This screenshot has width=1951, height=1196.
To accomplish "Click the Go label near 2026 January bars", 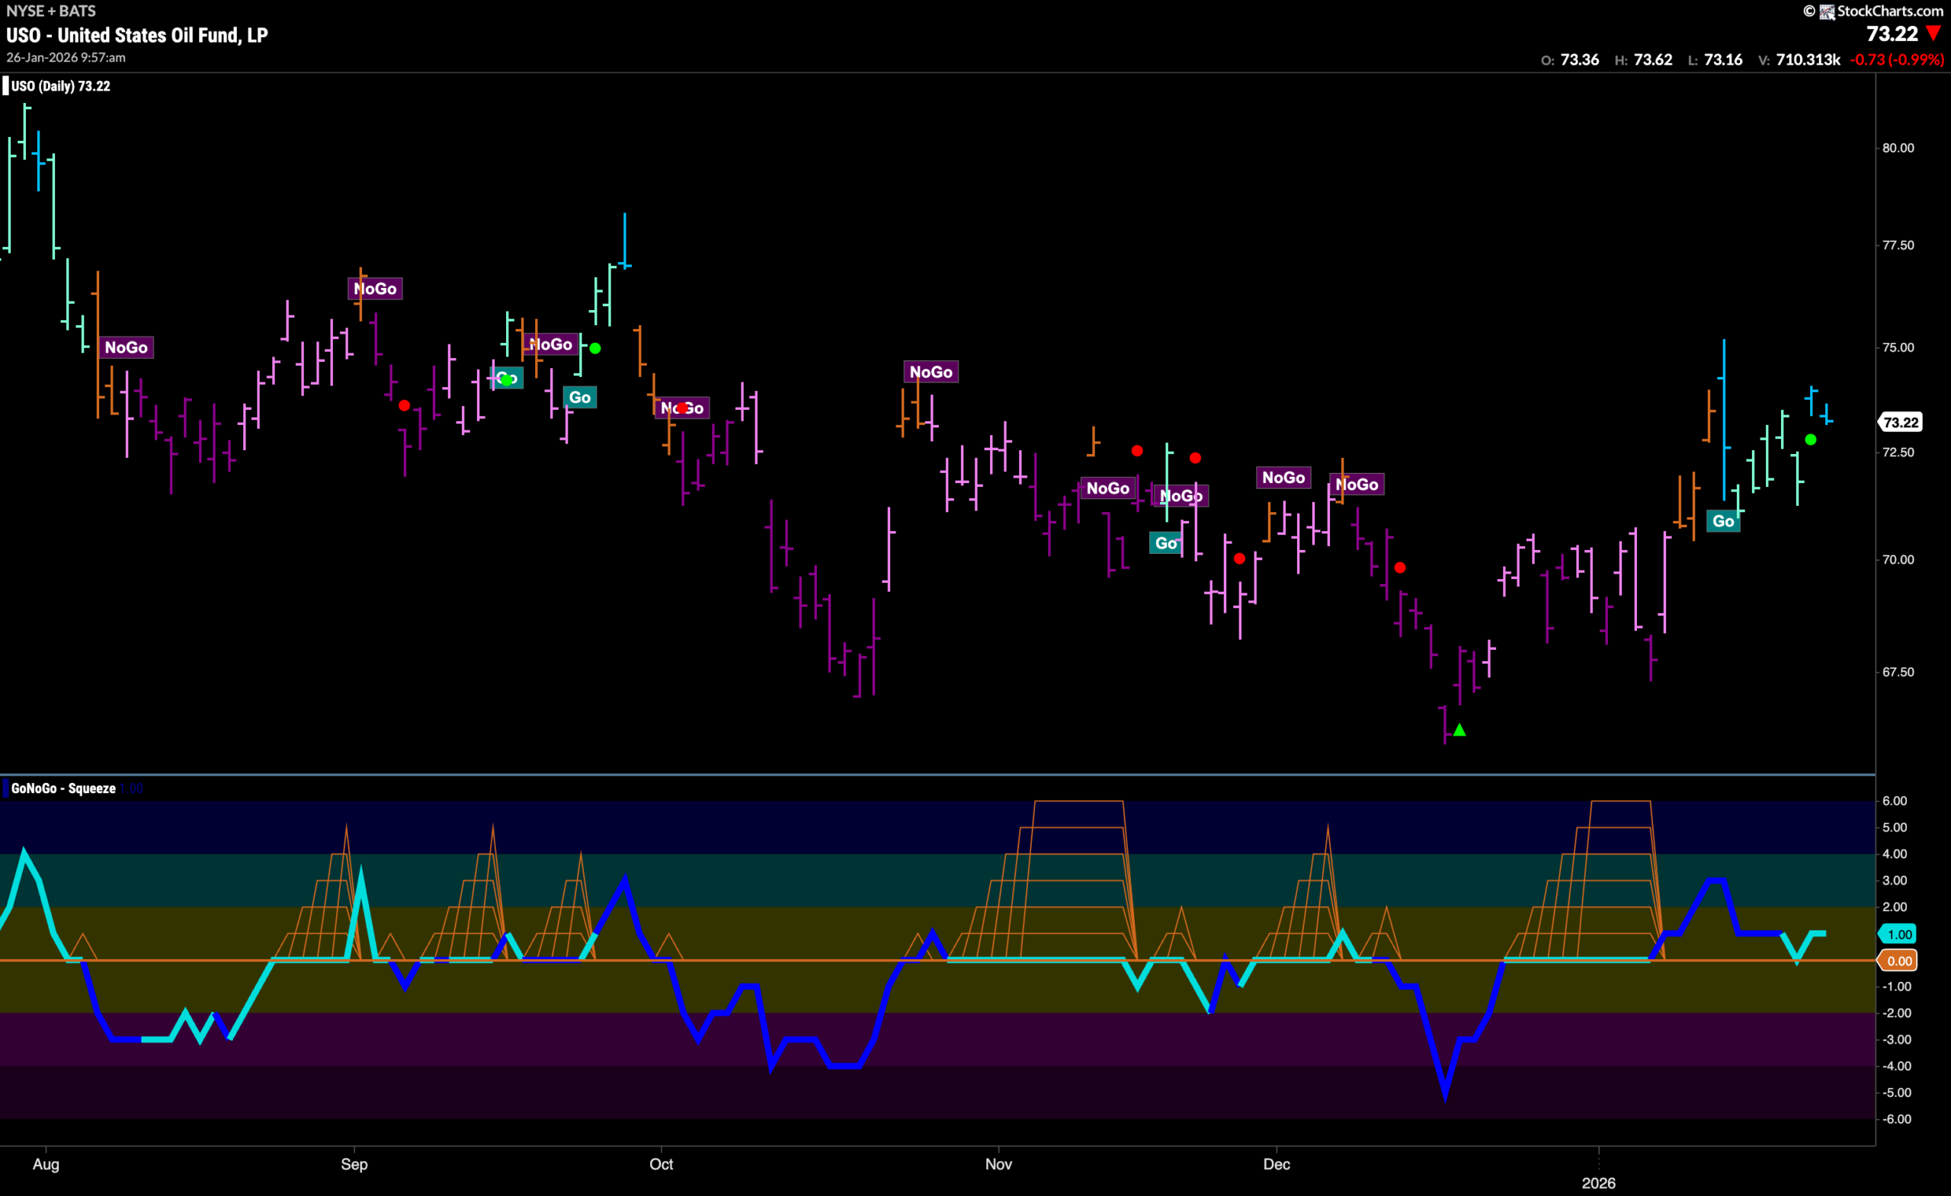I will click(x=1723, y=521).
